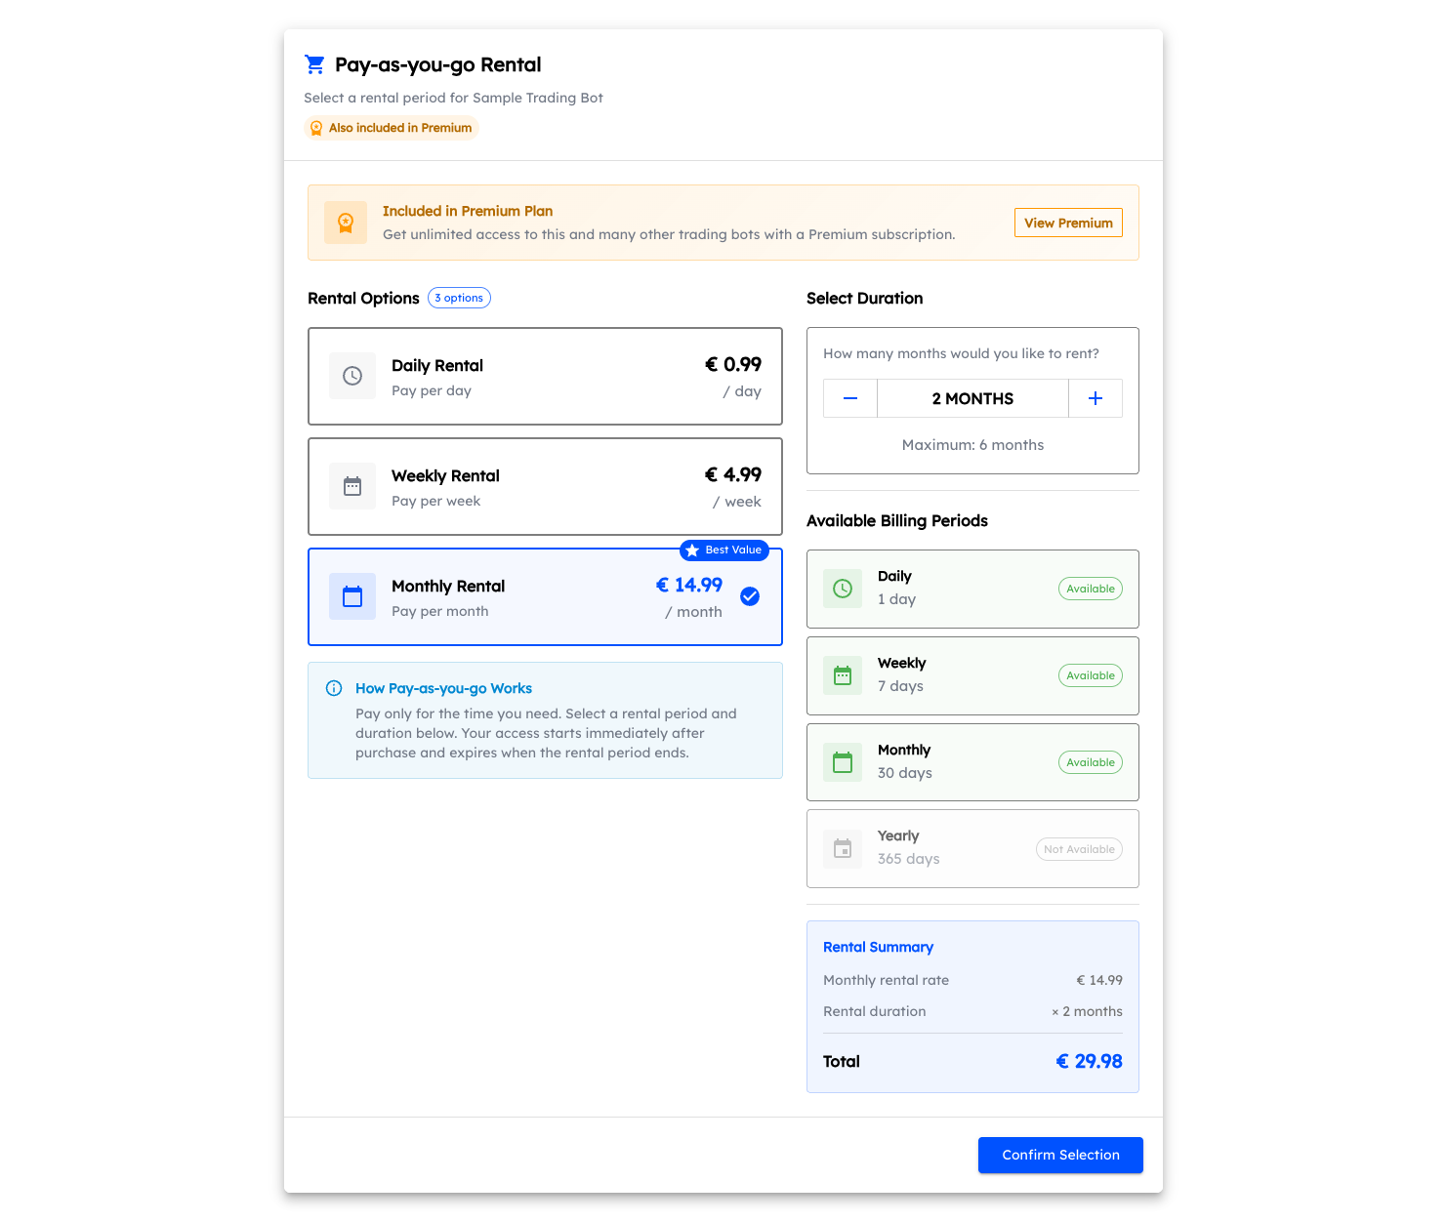Viewport: 1447px width, 1222px height.
Task: Select the Weekly Rental option
Action: (x=545, y=486)
